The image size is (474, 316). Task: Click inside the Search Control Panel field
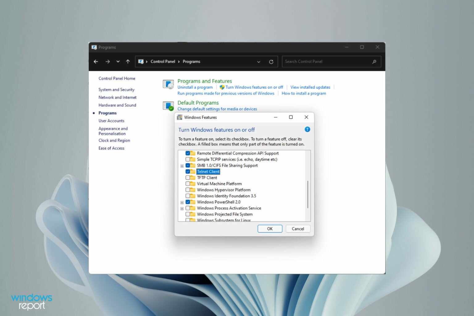click(x=324, y=61)
